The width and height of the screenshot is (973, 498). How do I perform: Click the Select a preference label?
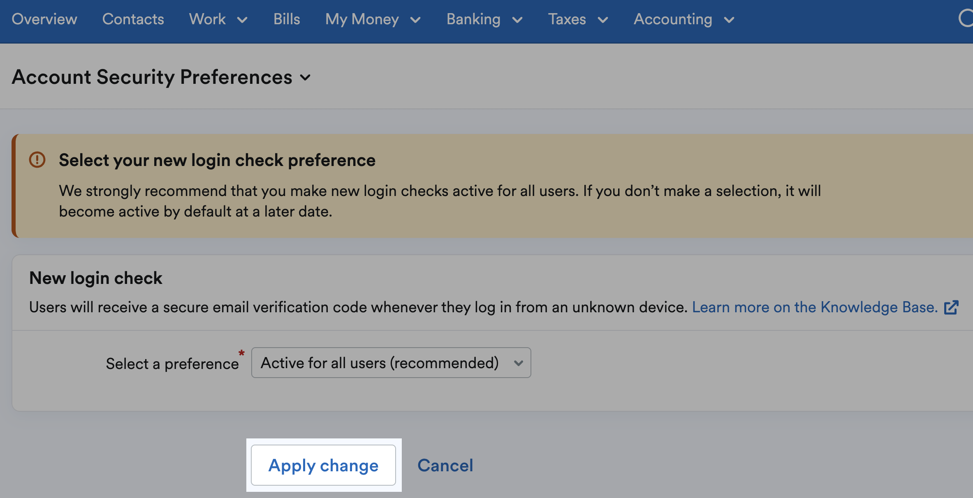pyautogui.click(x=172, y=364)
